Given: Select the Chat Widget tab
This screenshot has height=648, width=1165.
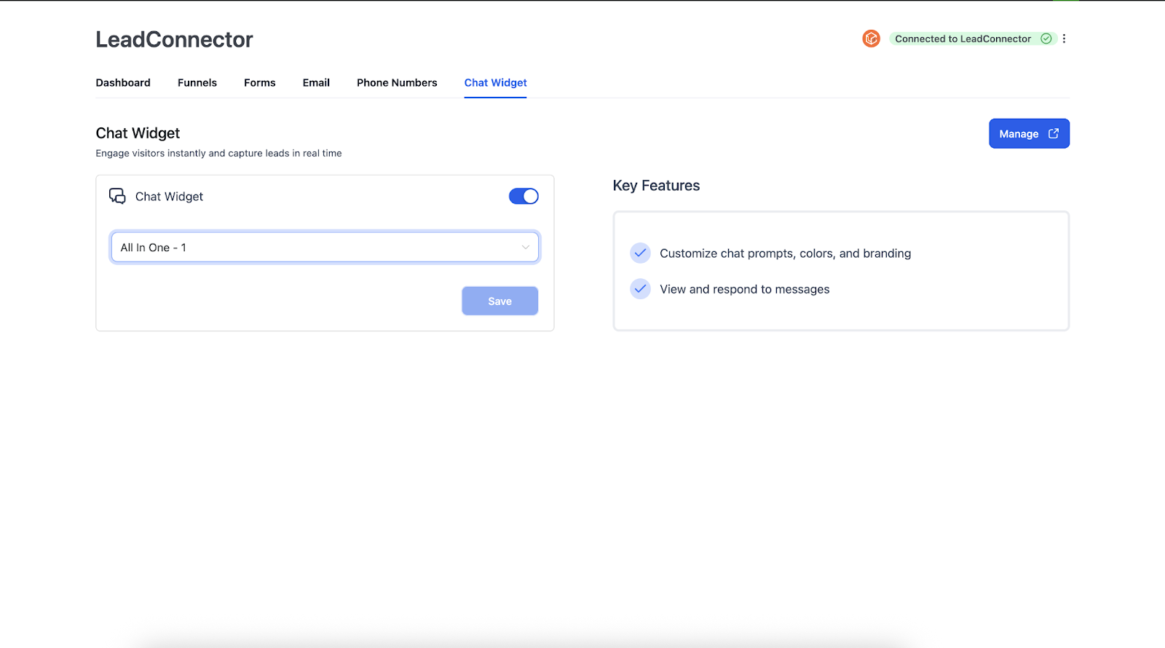Looking at the screenshot, I should 496,83.
